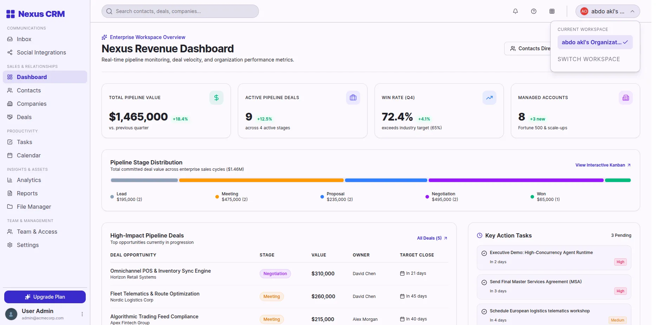Click the Nexus CRM logo

[35, 14]
